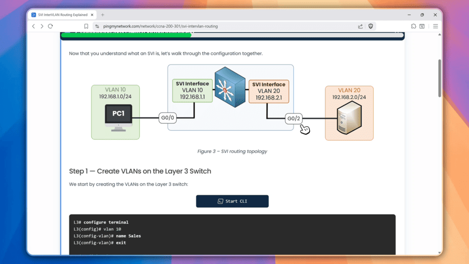The image size is (469, 264).
Task: Open the extensions puzzle icon
Action: click(413, 26)
